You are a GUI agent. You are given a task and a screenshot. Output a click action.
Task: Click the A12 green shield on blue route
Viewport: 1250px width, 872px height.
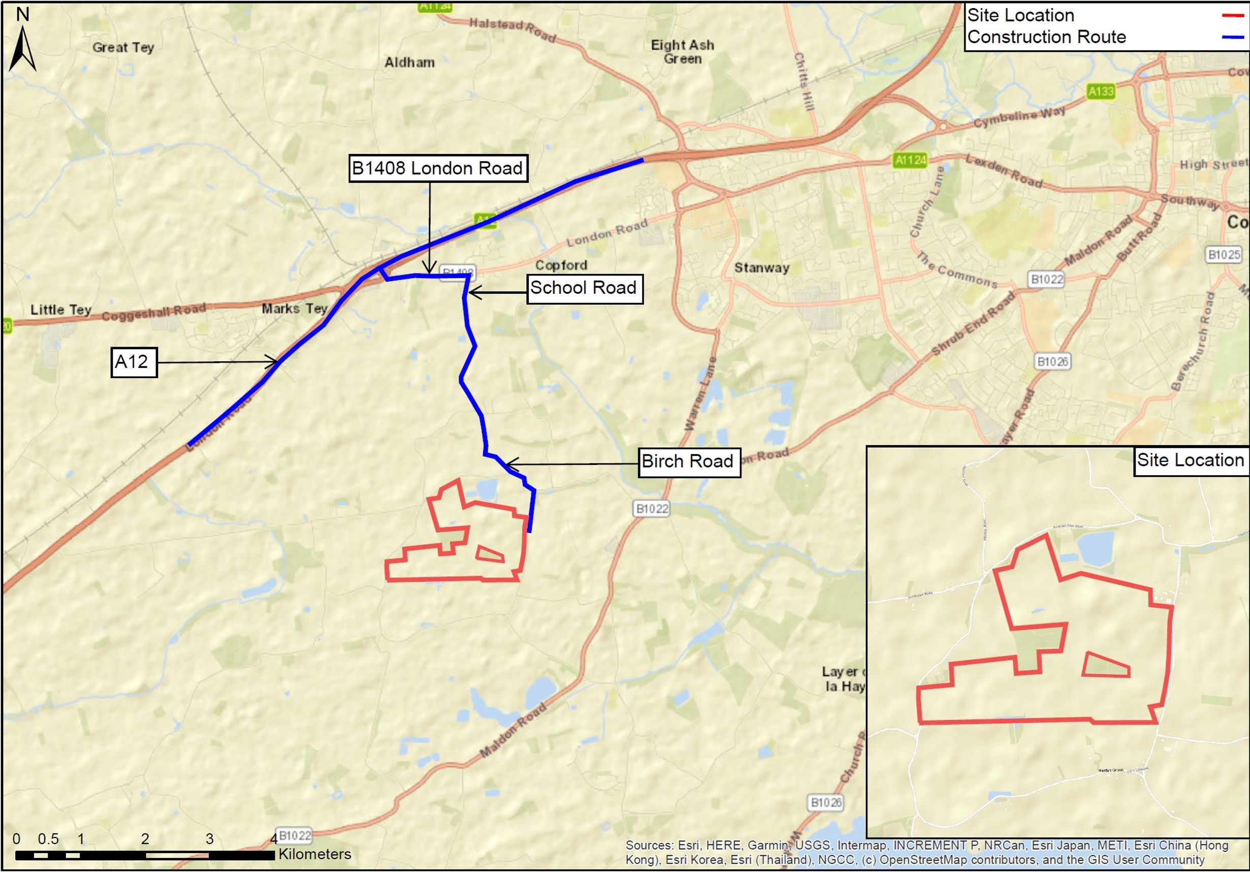485,221
